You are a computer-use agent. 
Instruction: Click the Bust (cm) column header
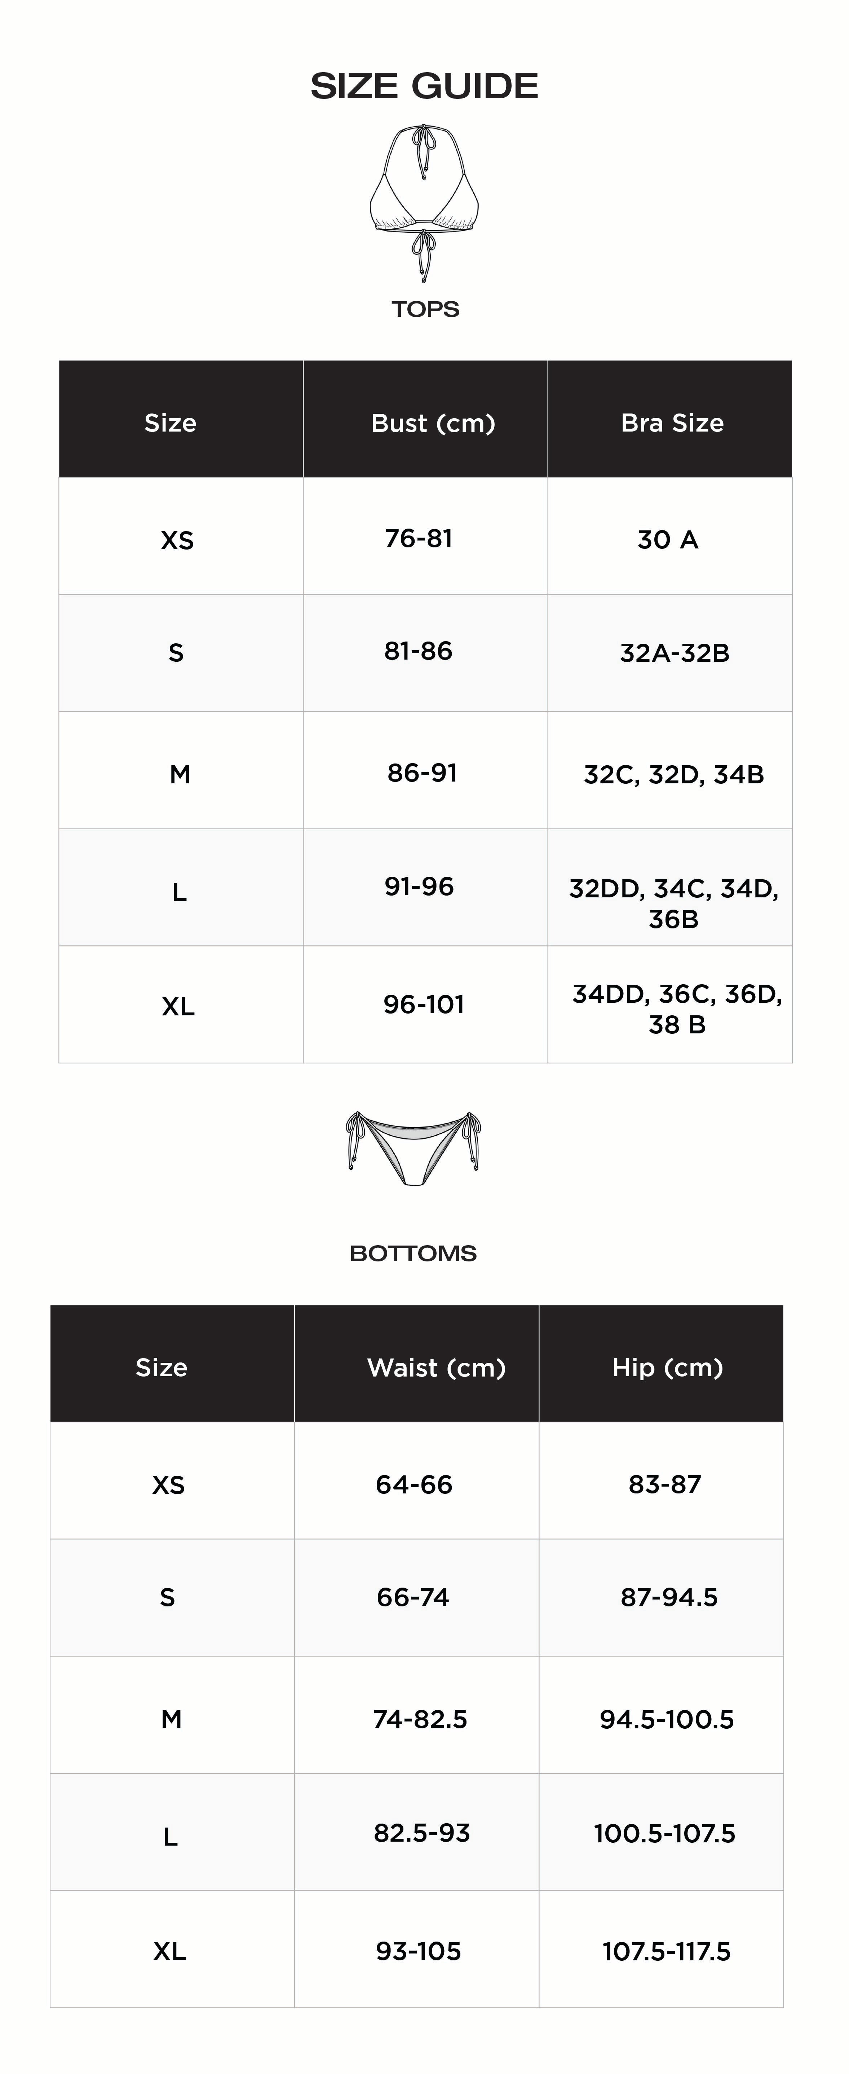433,423
